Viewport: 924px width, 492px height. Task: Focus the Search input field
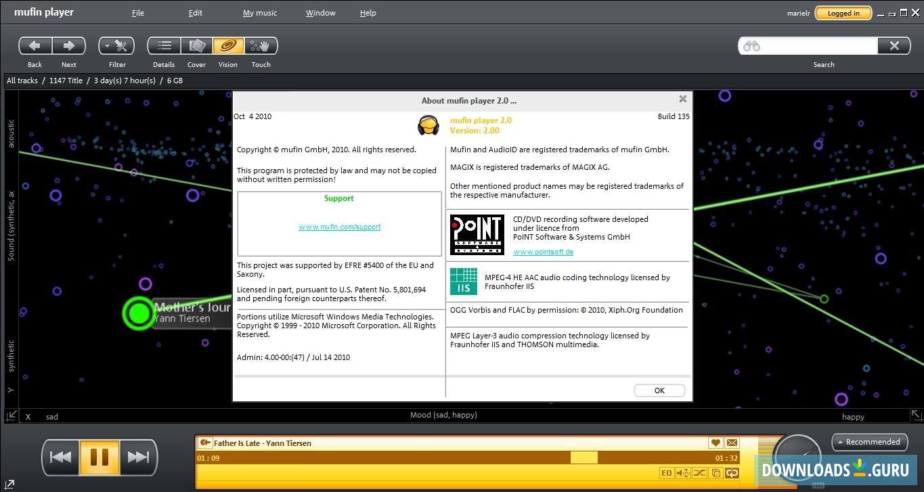point(809,46)
